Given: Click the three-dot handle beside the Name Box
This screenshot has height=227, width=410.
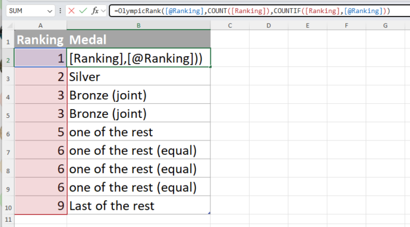Looking at the screenshot, I should [61, 11].
